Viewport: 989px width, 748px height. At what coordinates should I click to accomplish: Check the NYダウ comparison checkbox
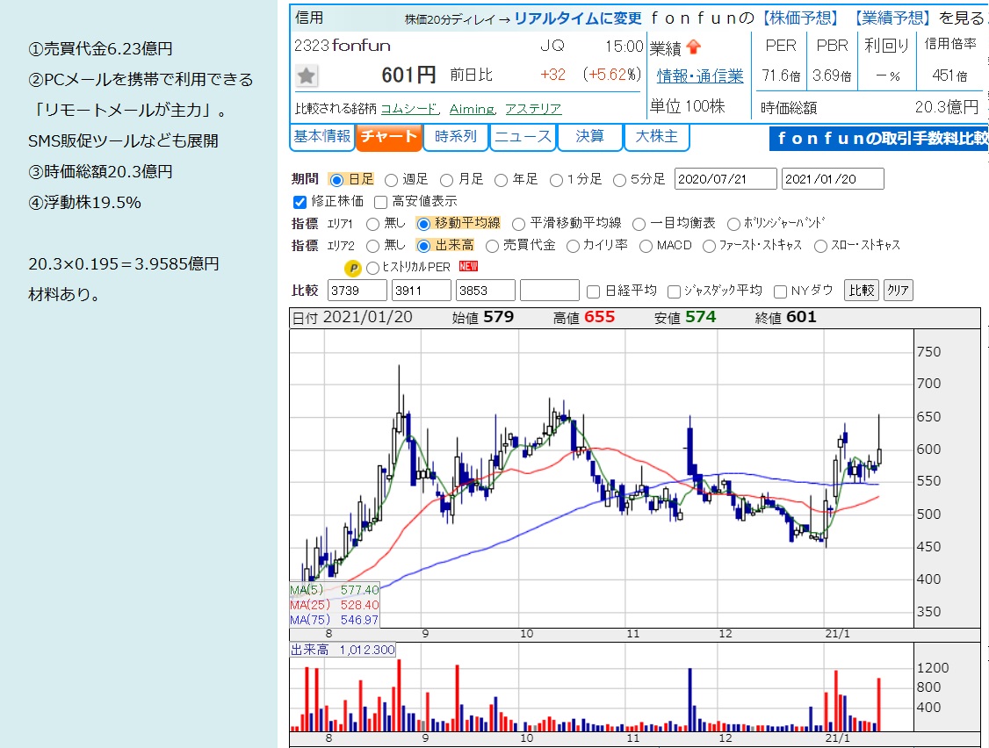780,291
